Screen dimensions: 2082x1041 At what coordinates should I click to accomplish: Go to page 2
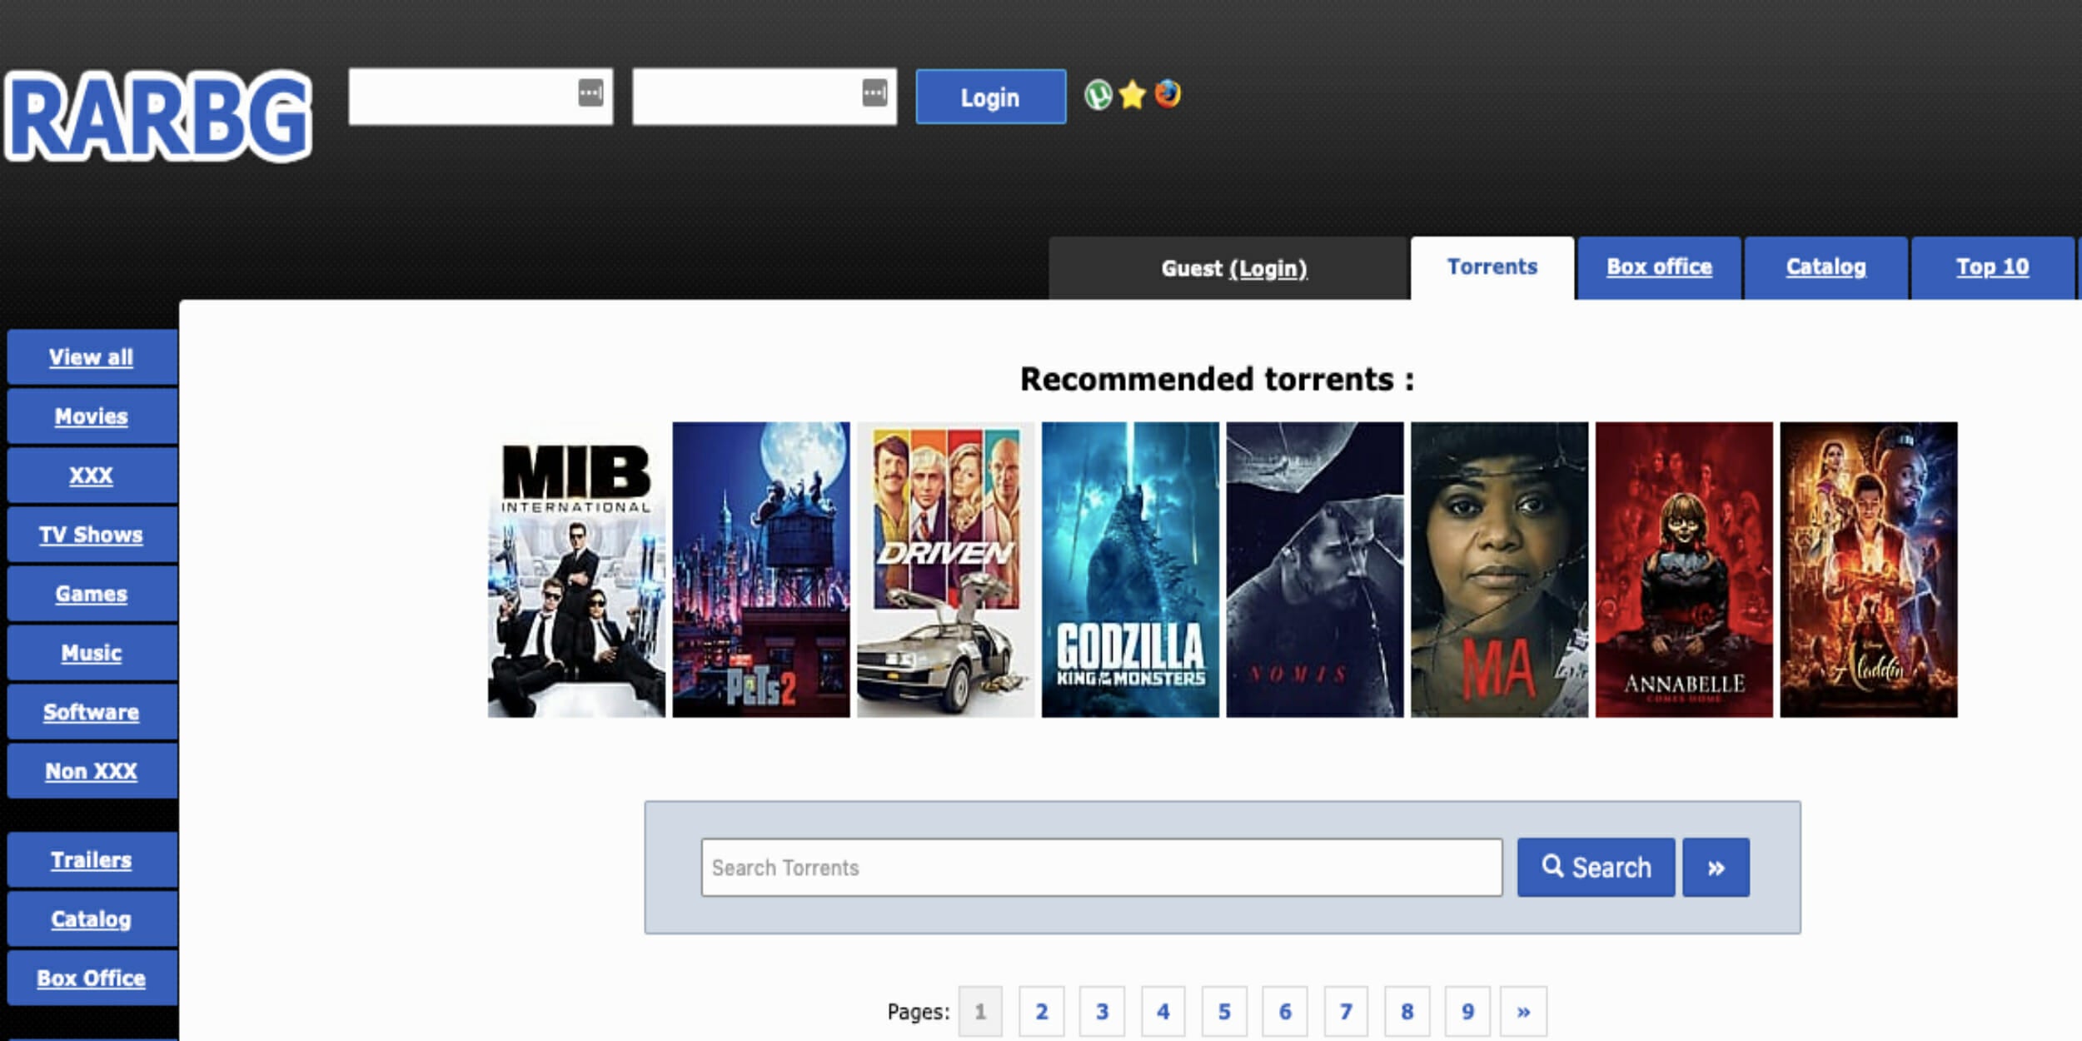tap(1041, 1012)
